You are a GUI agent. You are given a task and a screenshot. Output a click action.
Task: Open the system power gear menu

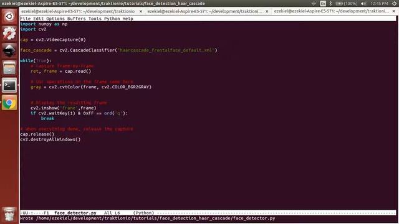[x=394, y=4]
